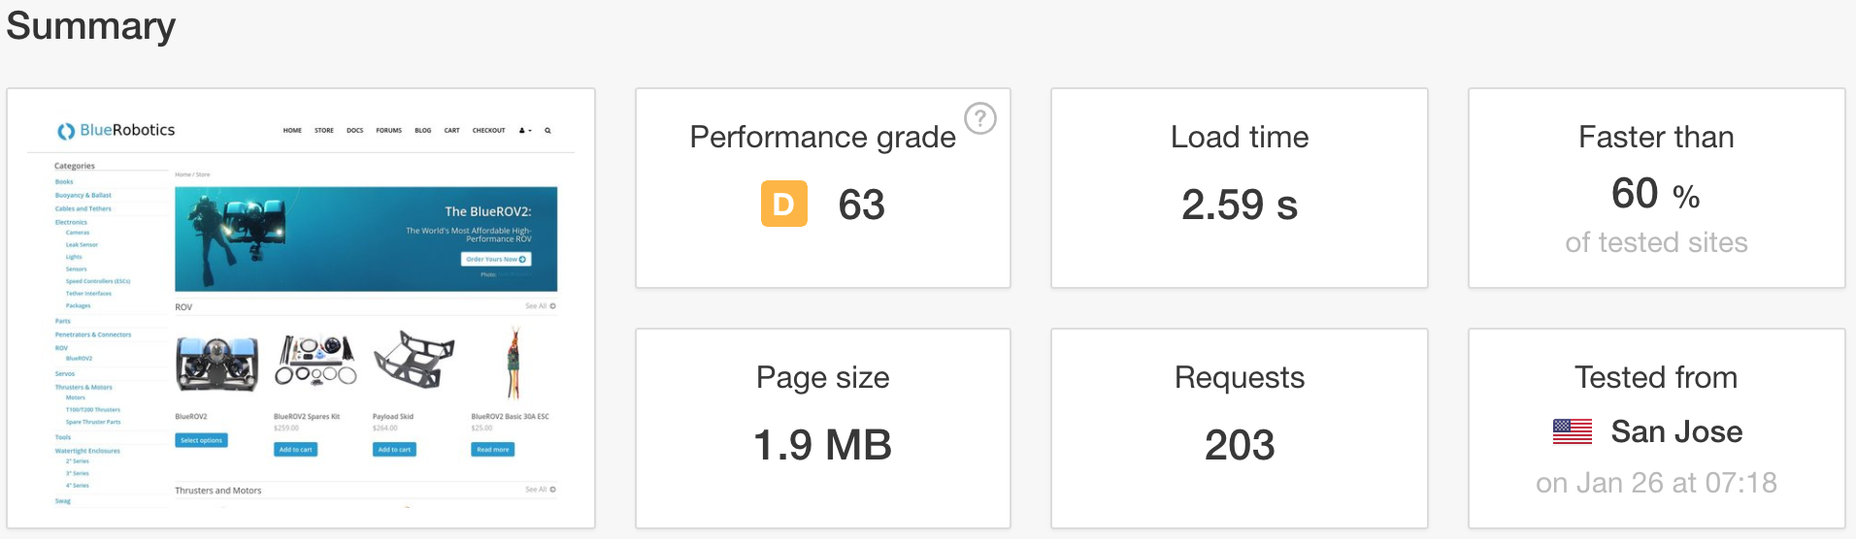Click the search magnifier in the site header
The width and height of the screenshot is (1856, 539).
547,130
